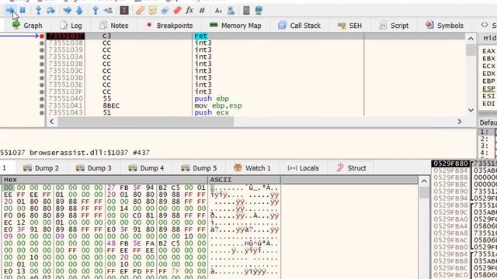
Task: Toggle the breakpoint dot at address 73551038
Action: 42,43
